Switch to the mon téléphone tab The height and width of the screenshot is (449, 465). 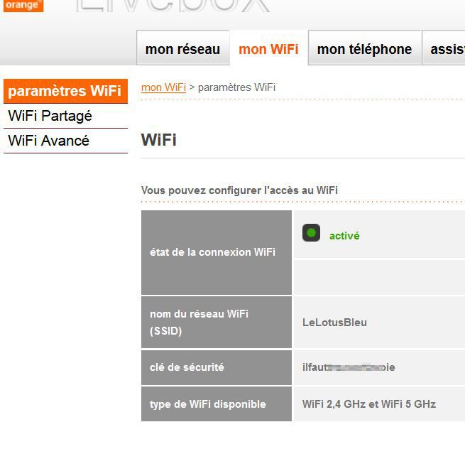point(364,48)
